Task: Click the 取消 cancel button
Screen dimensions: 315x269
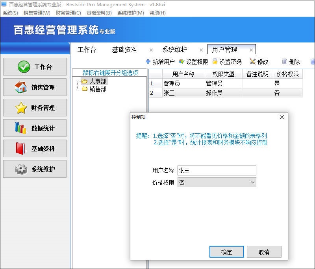Action: [264, 252]
